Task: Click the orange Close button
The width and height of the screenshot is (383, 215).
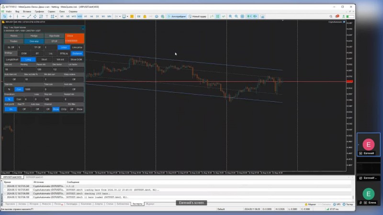Action: click(x=75, y=39)
